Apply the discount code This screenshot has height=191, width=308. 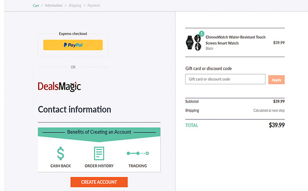(276, 79)
